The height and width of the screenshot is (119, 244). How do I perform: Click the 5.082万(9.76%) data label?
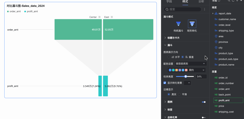coord(113,86)
